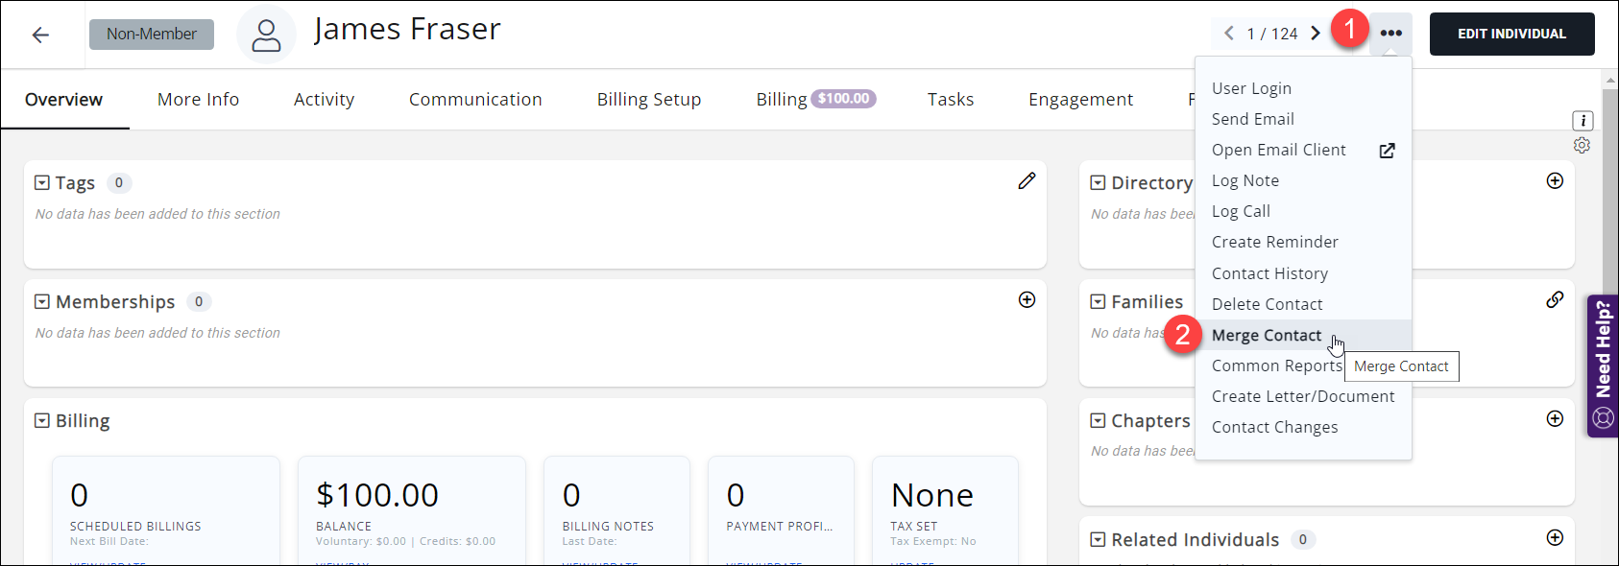Click the Related Individuals count badge 0
The image size is (1619, 566).
click(x=1303, y=539)
